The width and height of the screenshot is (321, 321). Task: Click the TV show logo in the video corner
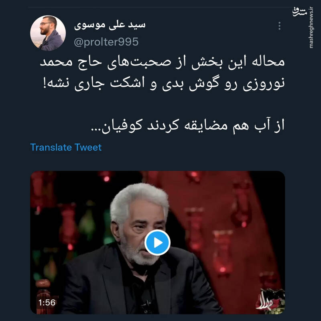[x=270, y=301]
